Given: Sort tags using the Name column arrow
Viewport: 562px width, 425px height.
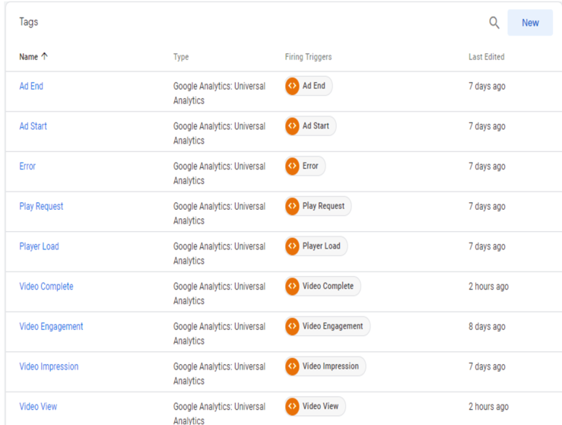Looking at the screenshot, I should [44, 56].
